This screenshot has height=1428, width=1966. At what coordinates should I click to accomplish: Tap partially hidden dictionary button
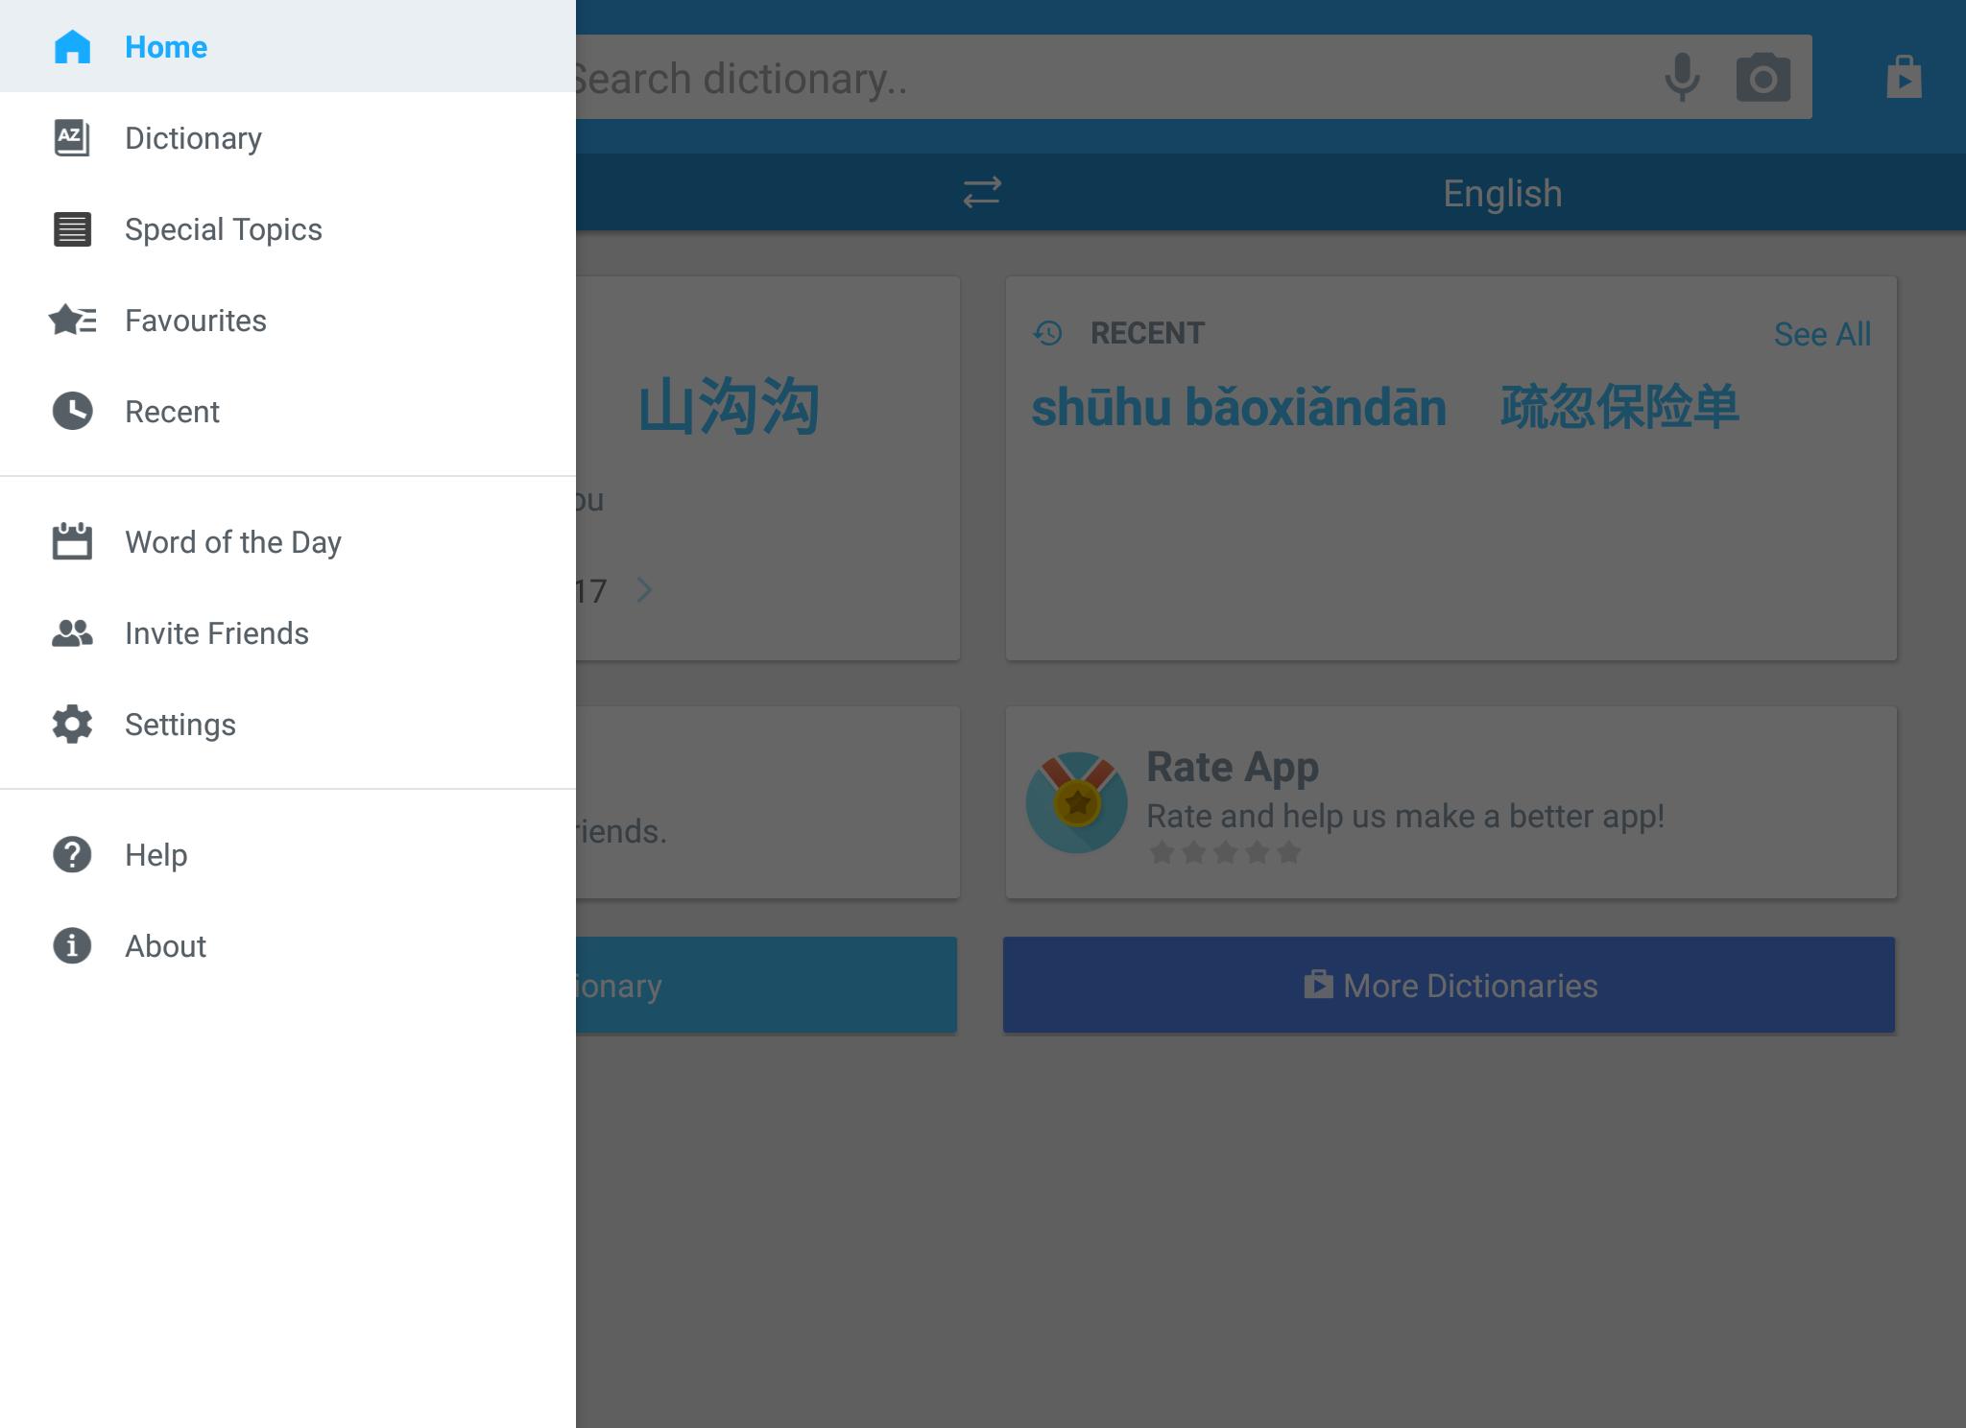[766, 985]
